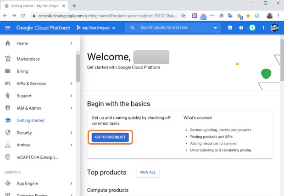Image resolution: width=284 pixels, height=196 pixels.
Task: Click 'Reviewing billing, credits, and projects' text
Action: [x=221, y=130]
